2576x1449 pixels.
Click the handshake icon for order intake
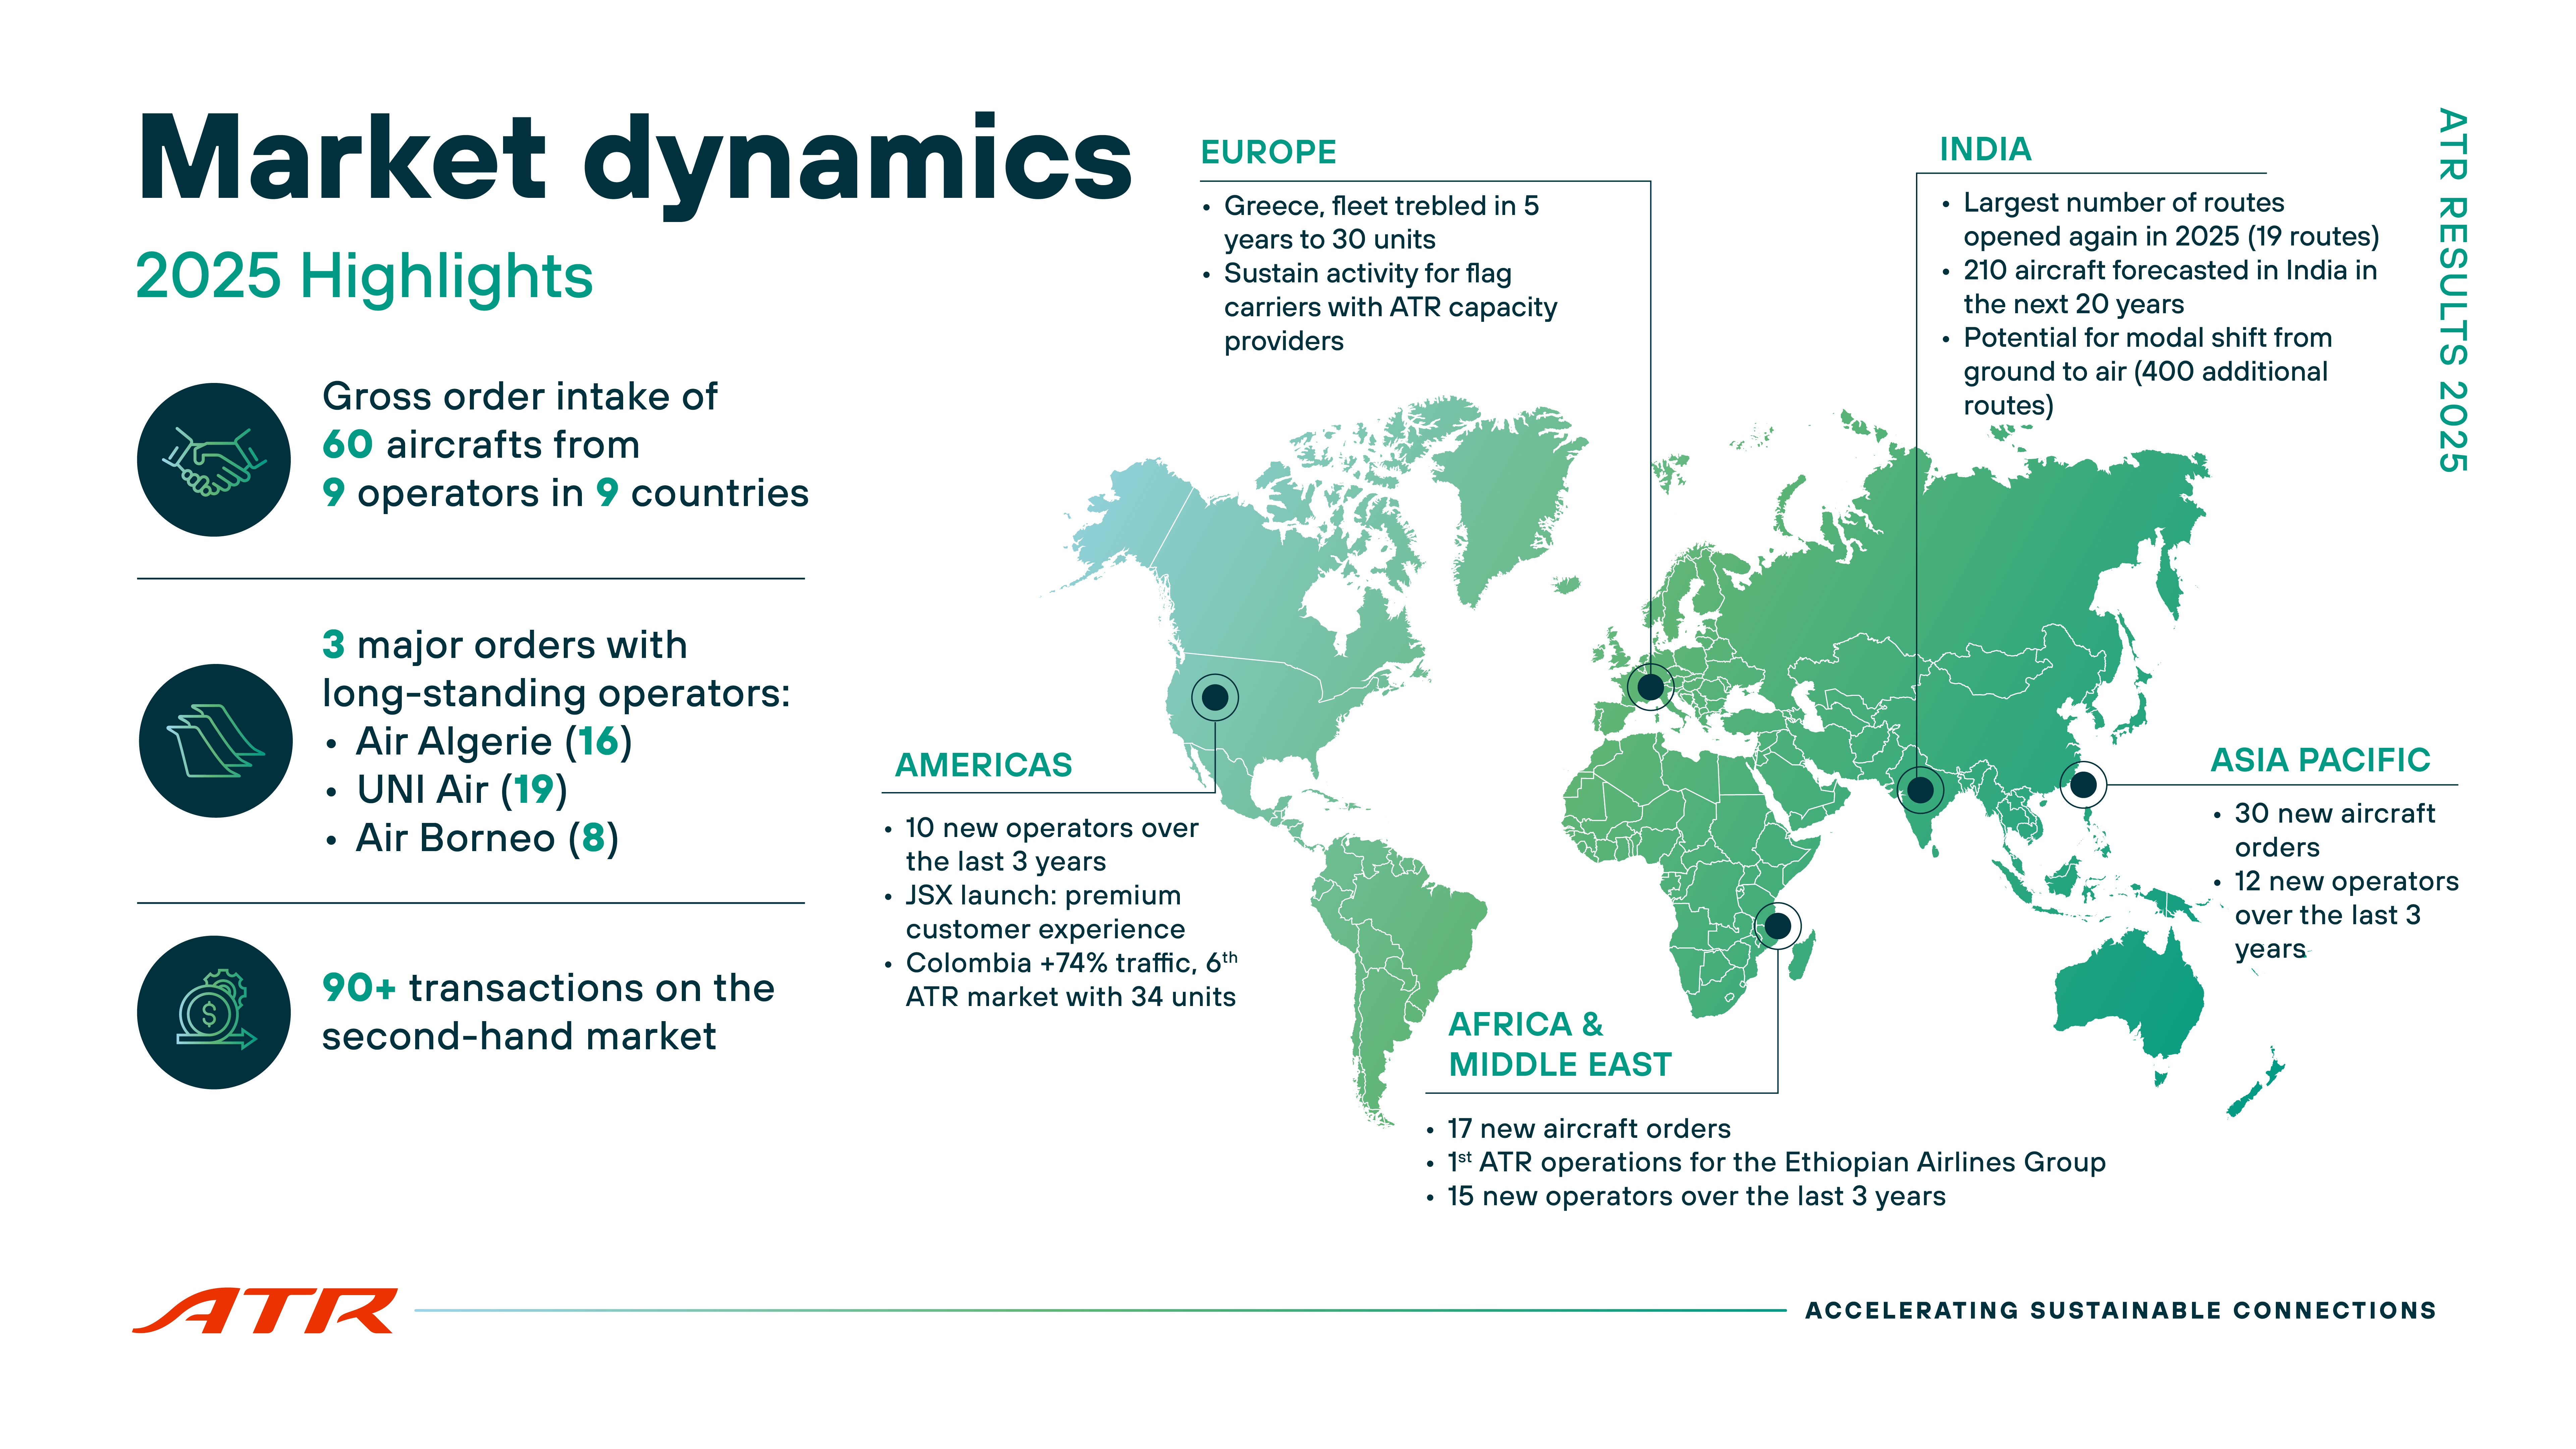[214, 460]
